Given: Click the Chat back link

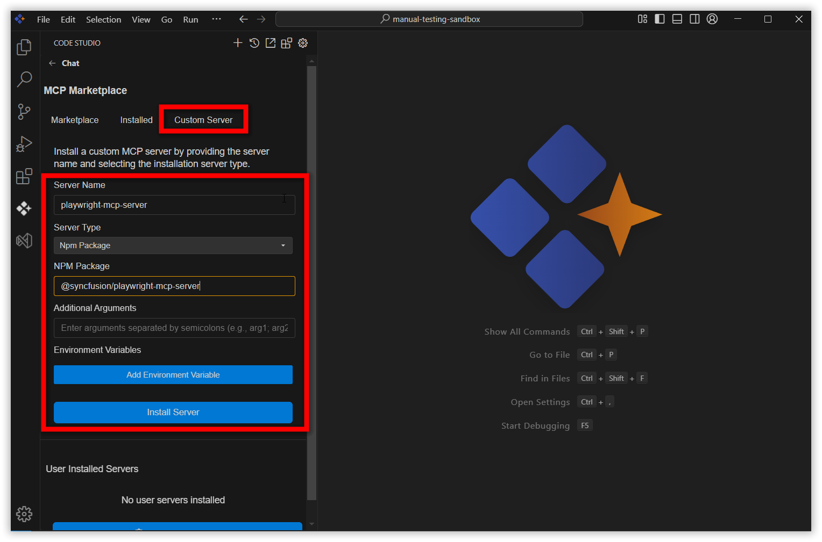Looking at the screenshot, I should point(70,63).
